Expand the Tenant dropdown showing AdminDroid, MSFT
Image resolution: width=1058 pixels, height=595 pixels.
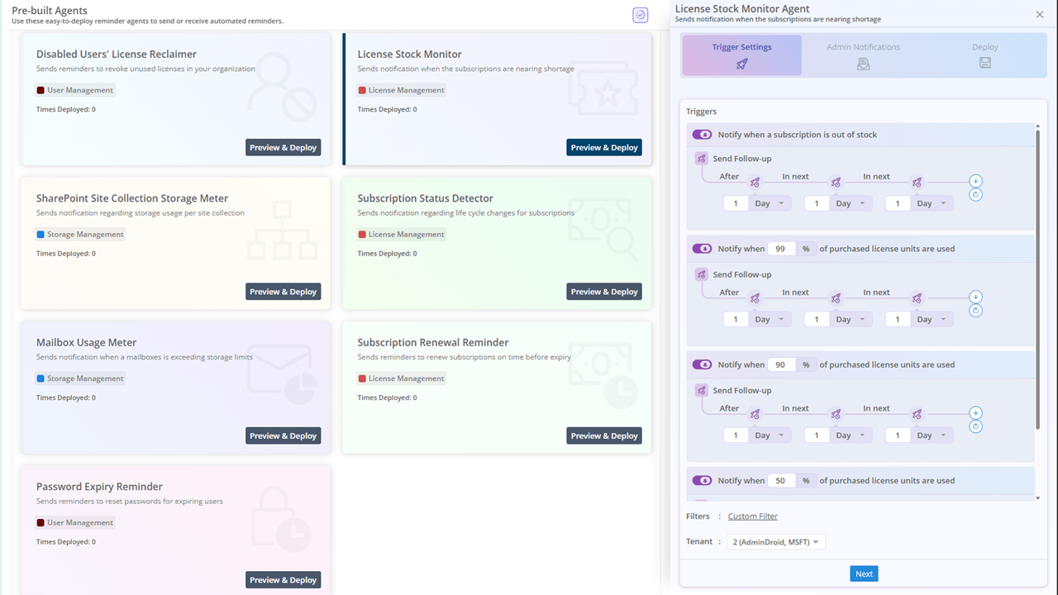click(776, 542)
